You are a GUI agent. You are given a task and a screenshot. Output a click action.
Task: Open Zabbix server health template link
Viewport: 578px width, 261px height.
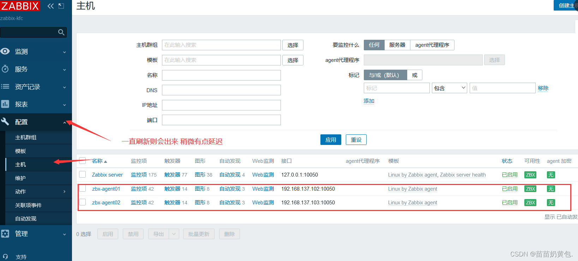click(x=463, y=175)
